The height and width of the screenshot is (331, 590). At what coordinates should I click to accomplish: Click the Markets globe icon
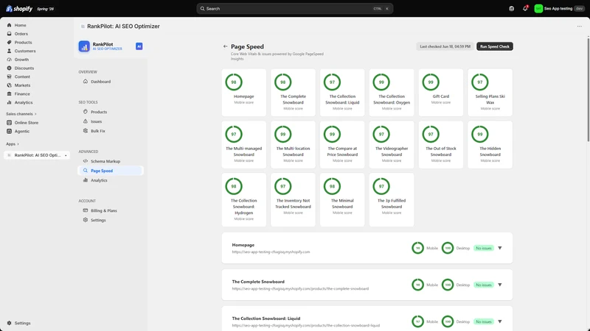click(x=9, y=85)
